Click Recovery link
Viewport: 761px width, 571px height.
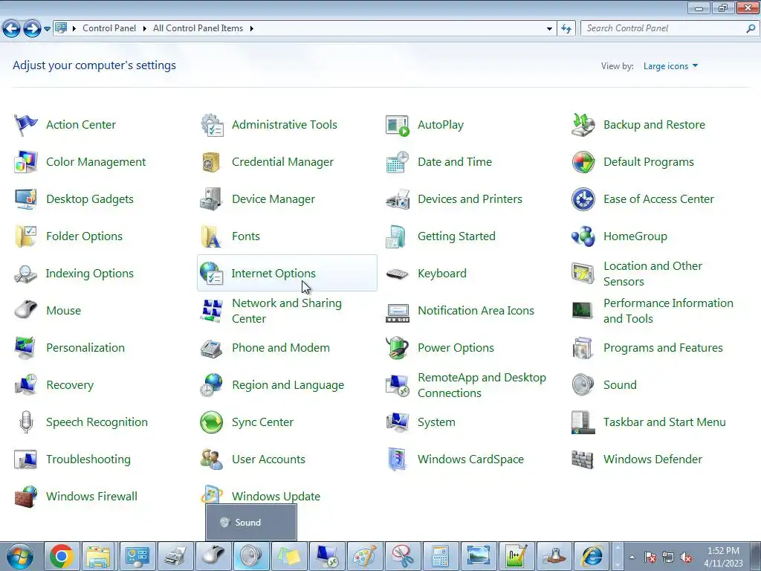point(70,385)
